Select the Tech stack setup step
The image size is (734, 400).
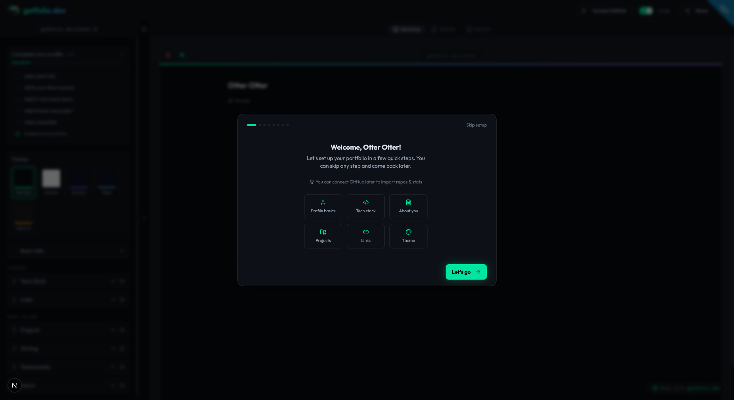[365, 207]
